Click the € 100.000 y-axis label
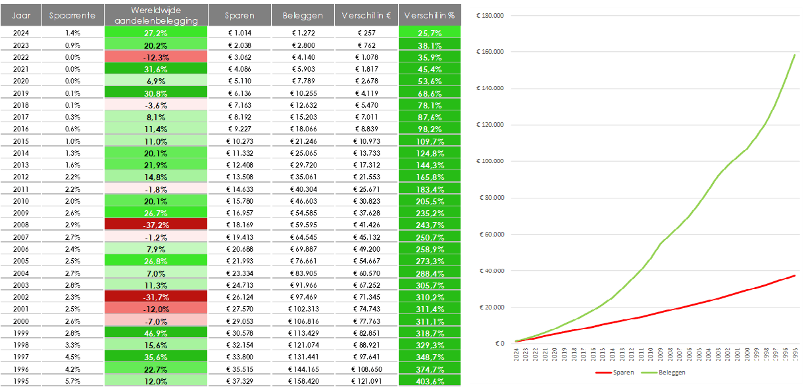 (490, 161)
